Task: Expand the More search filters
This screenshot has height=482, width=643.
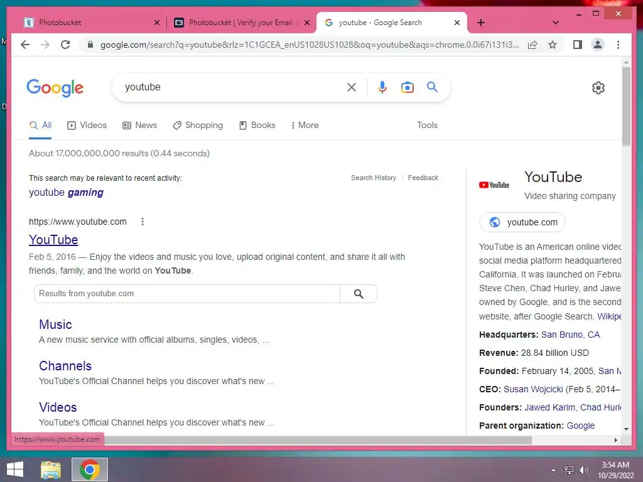Action: (x=305, y=126)
